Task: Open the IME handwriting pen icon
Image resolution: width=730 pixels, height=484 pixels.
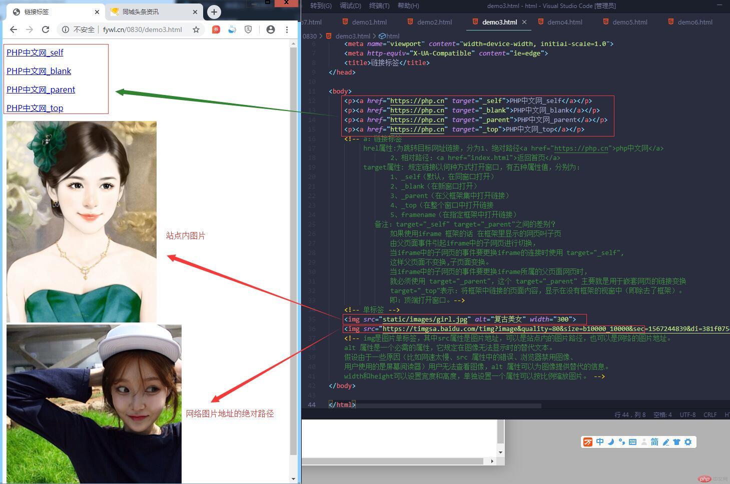Action: click(666, 442)
